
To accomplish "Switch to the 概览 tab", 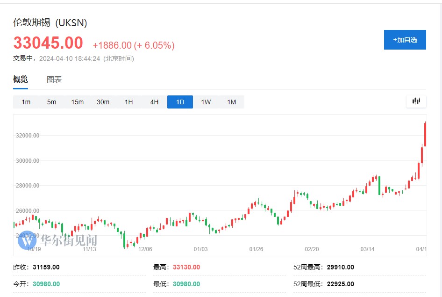I will click(21, 79).
